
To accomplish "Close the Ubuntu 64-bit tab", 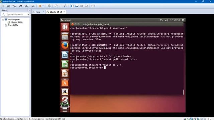I will coord(64,12).
